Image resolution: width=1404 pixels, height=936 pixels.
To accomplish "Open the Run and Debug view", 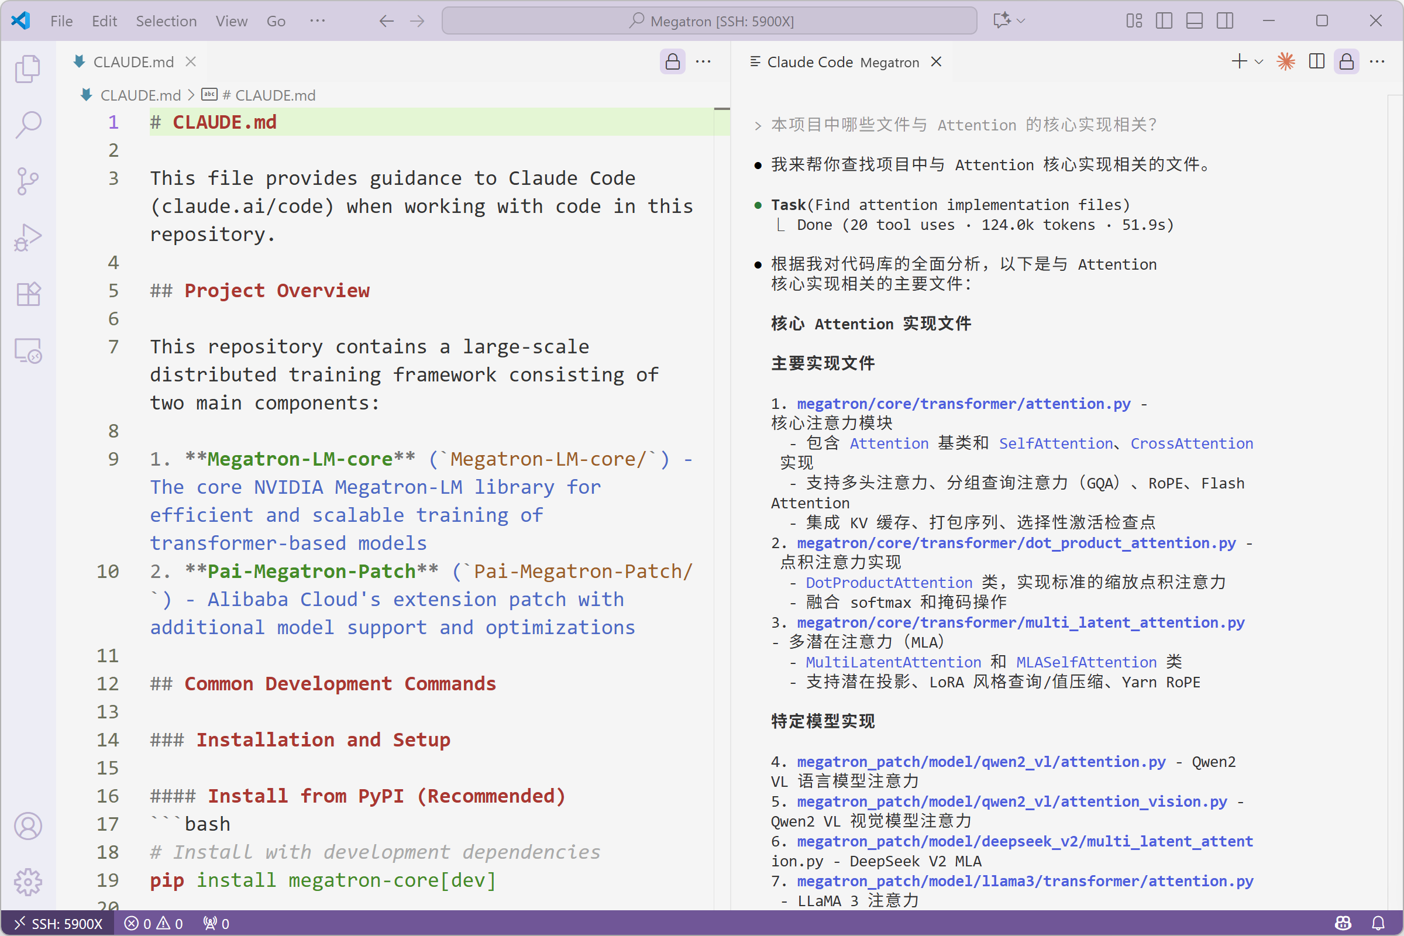I will [28, 237].
